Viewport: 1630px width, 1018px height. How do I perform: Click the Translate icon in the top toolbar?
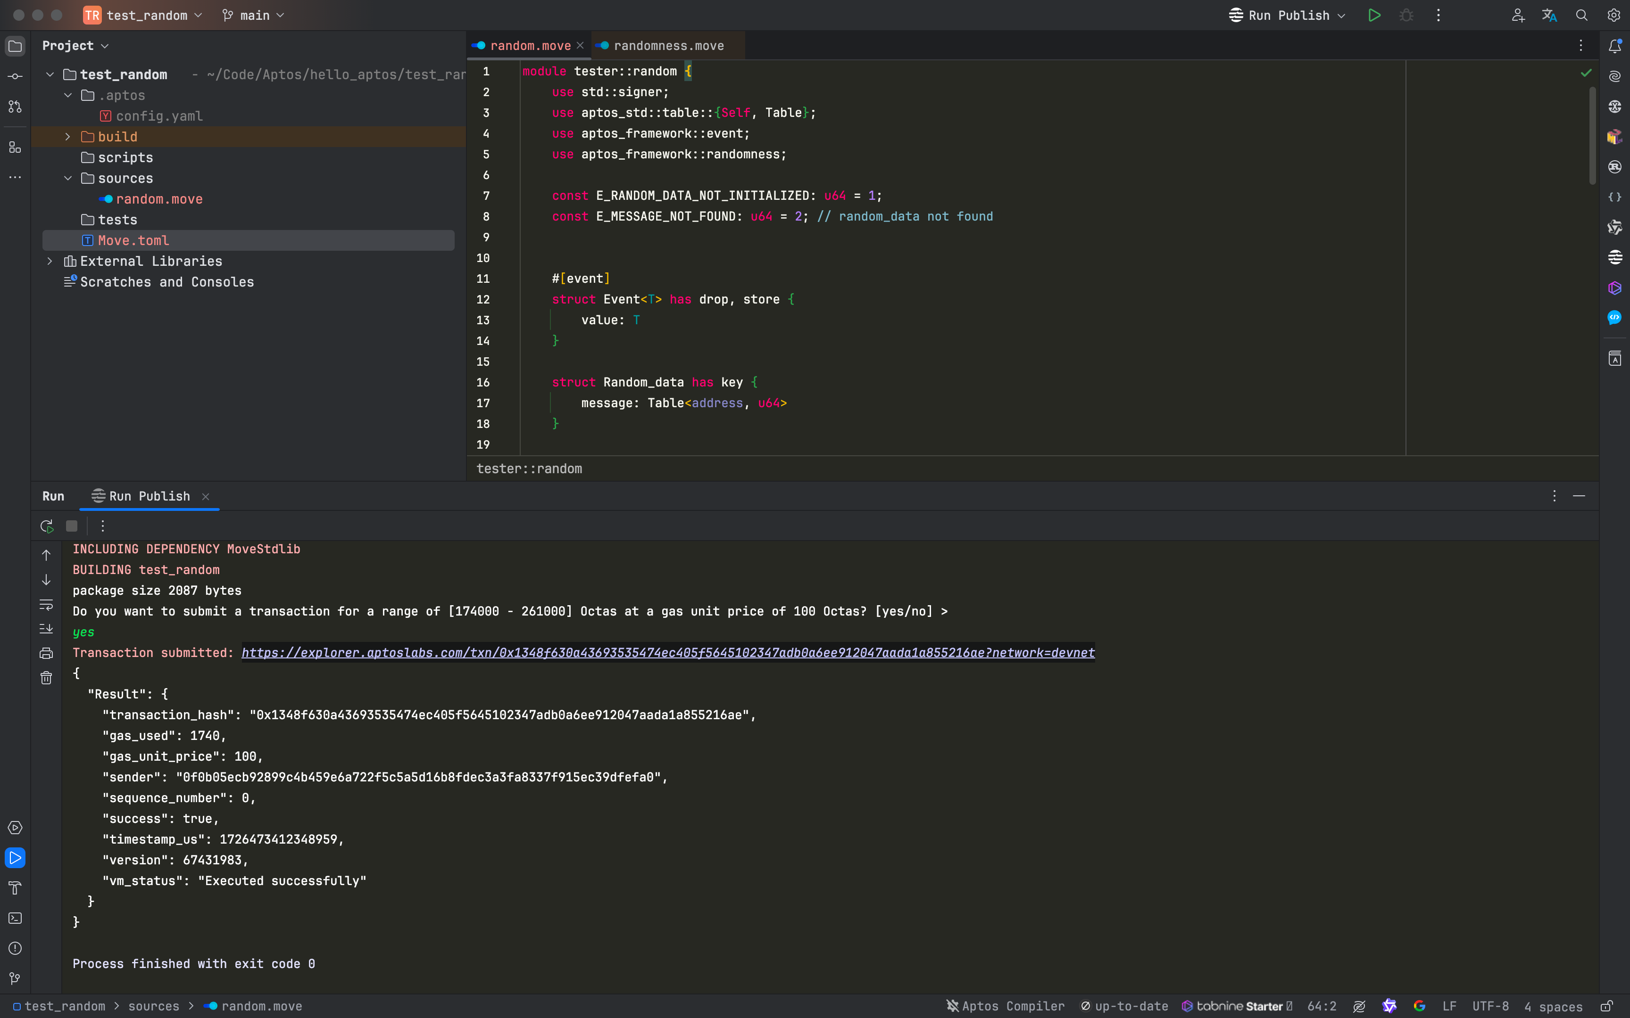click(x=1549, y=16)
